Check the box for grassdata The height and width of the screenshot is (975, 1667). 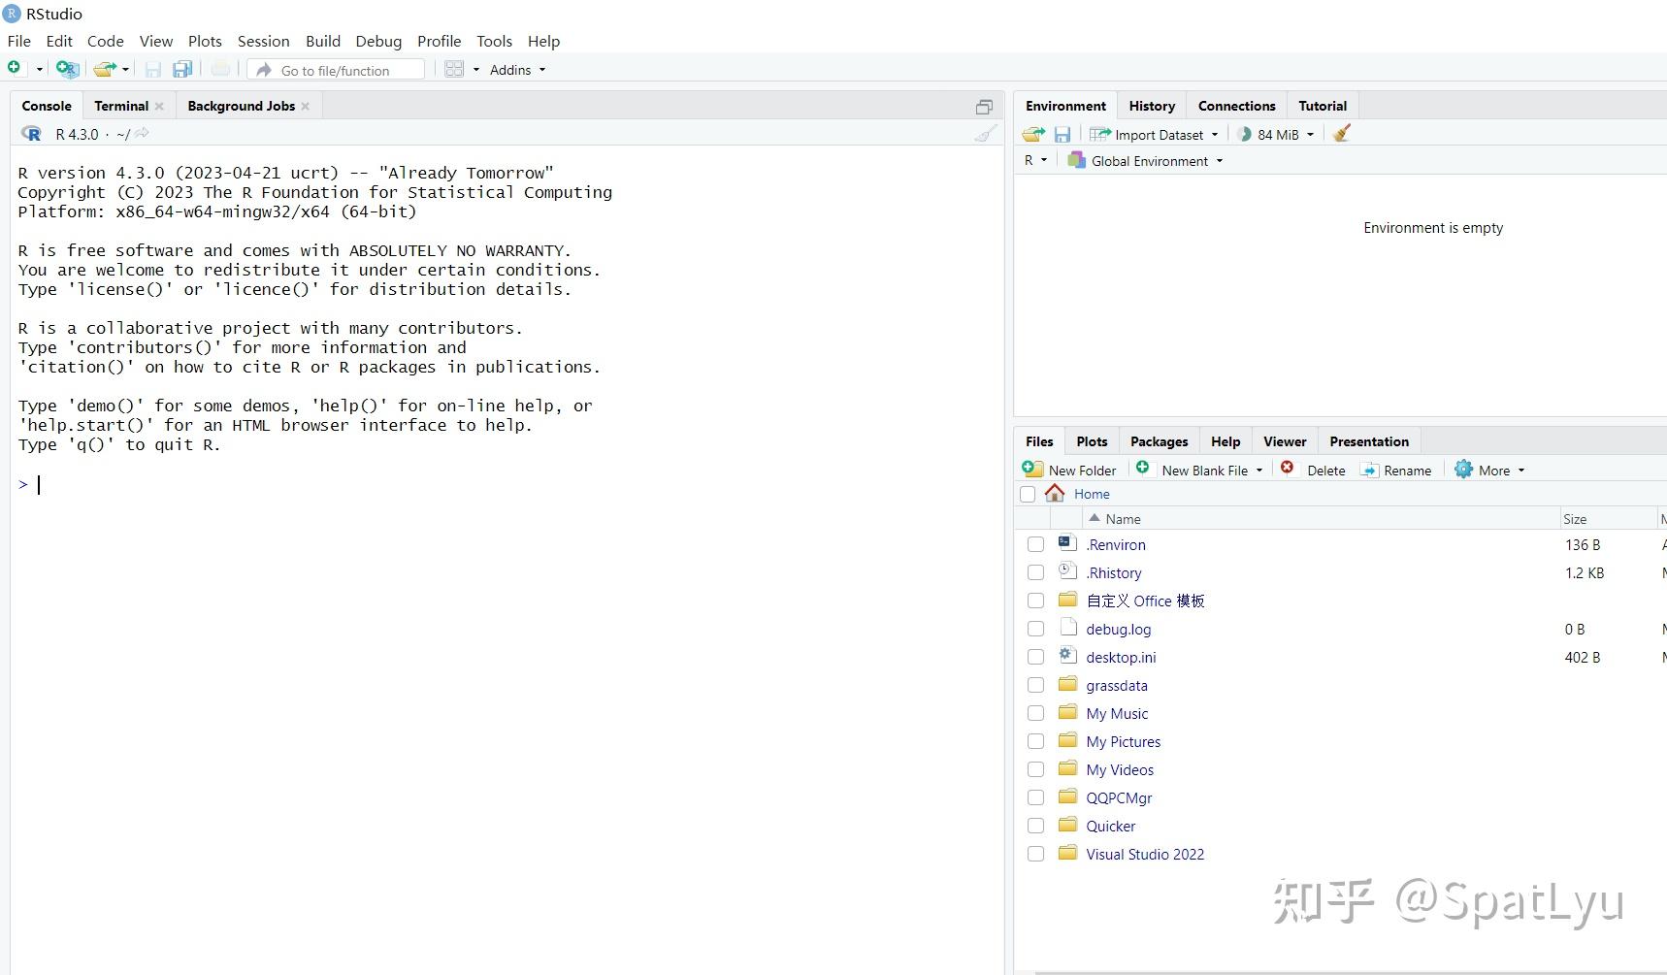(1035, 686)
